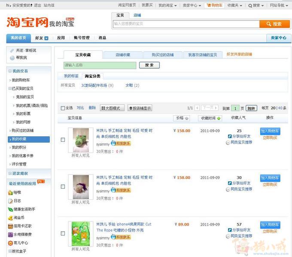Switch to 大图模式 view
292x257 pixels.
pos(112,108)
